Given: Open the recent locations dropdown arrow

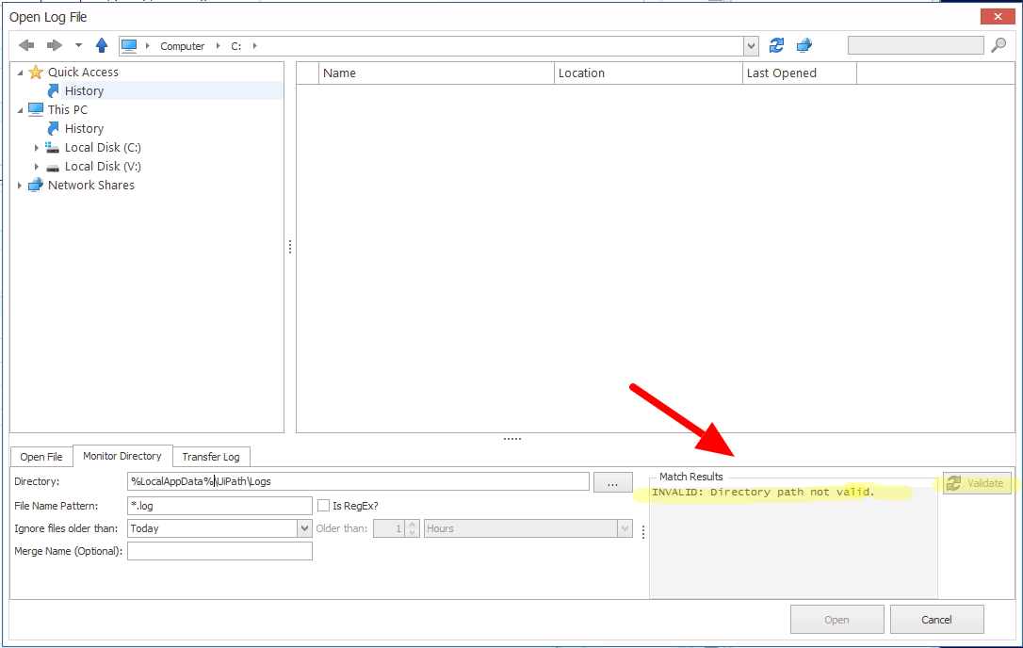Looking at the screenshot, I should tap(78, 45).
